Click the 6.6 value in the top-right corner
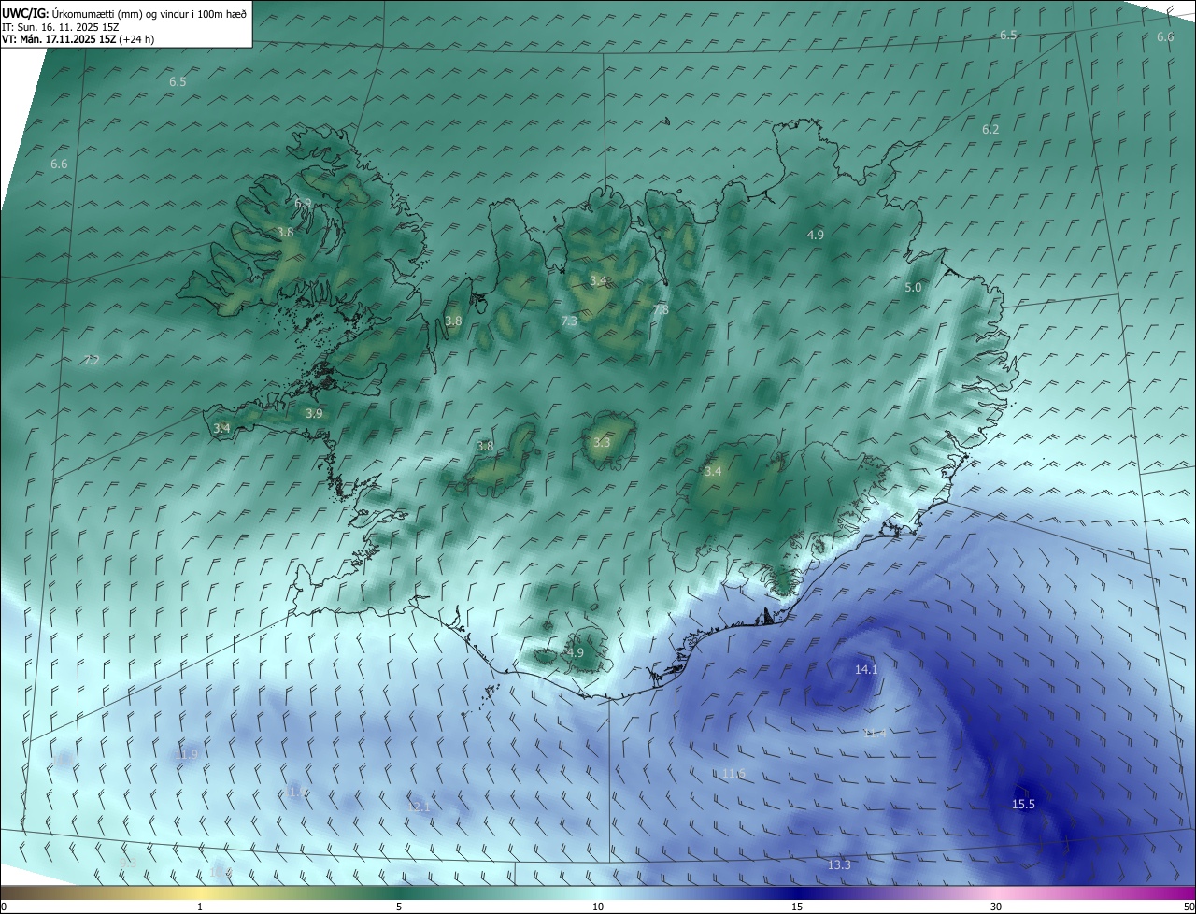The width and height of the screenshot is (1196, 914). click(x=1165, y=37)
